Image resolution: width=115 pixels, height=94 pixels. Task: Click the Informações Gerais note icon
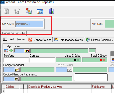[x=56, y=39]
